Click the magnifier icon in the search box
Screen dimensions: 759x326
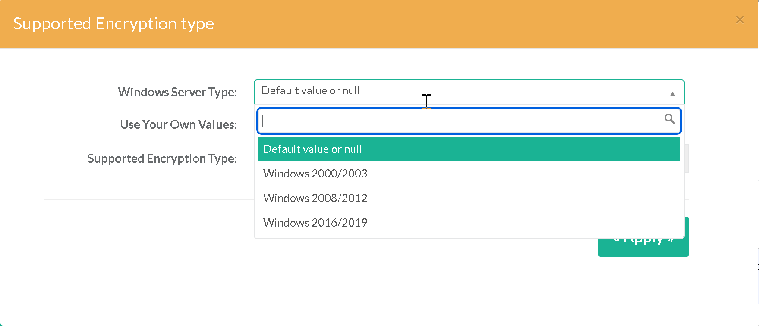[669, 119]
